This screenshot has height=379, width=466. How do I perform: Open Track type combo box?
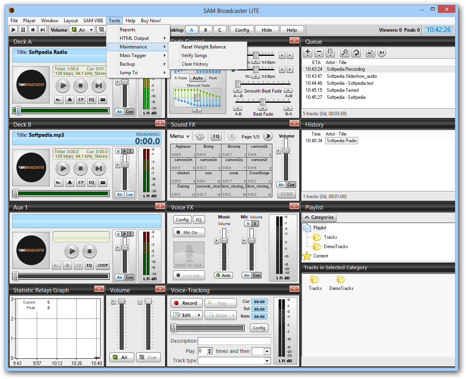click(x=234, y=361)
